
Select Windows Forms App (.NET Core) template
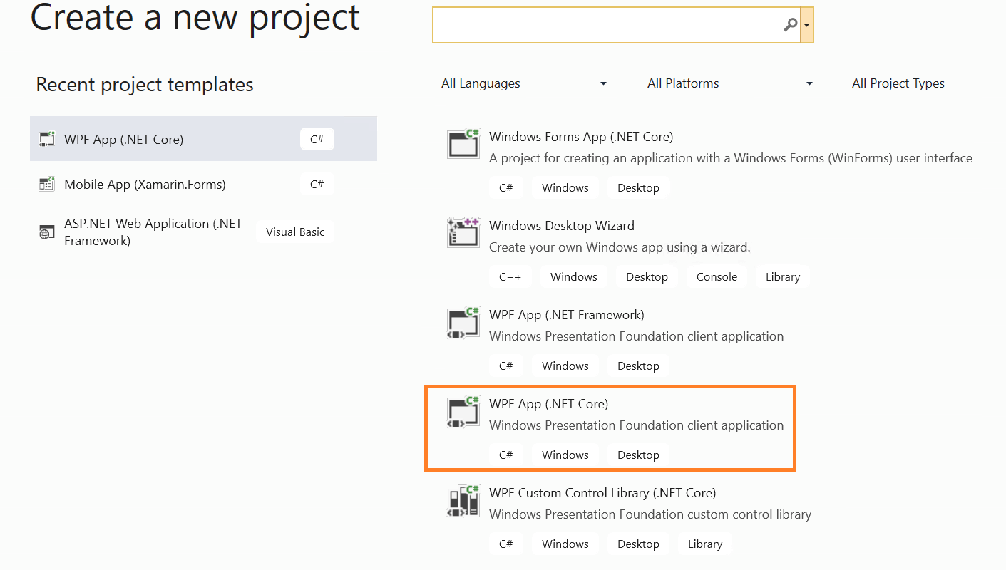[x=581, y=137]
